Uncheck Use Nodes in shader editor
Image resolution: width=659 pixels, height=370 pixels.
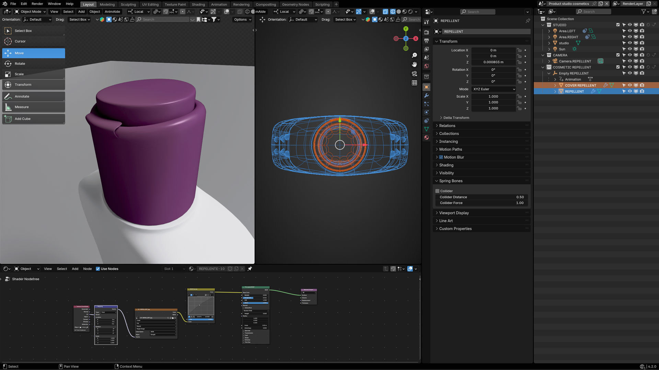(98, 269)
